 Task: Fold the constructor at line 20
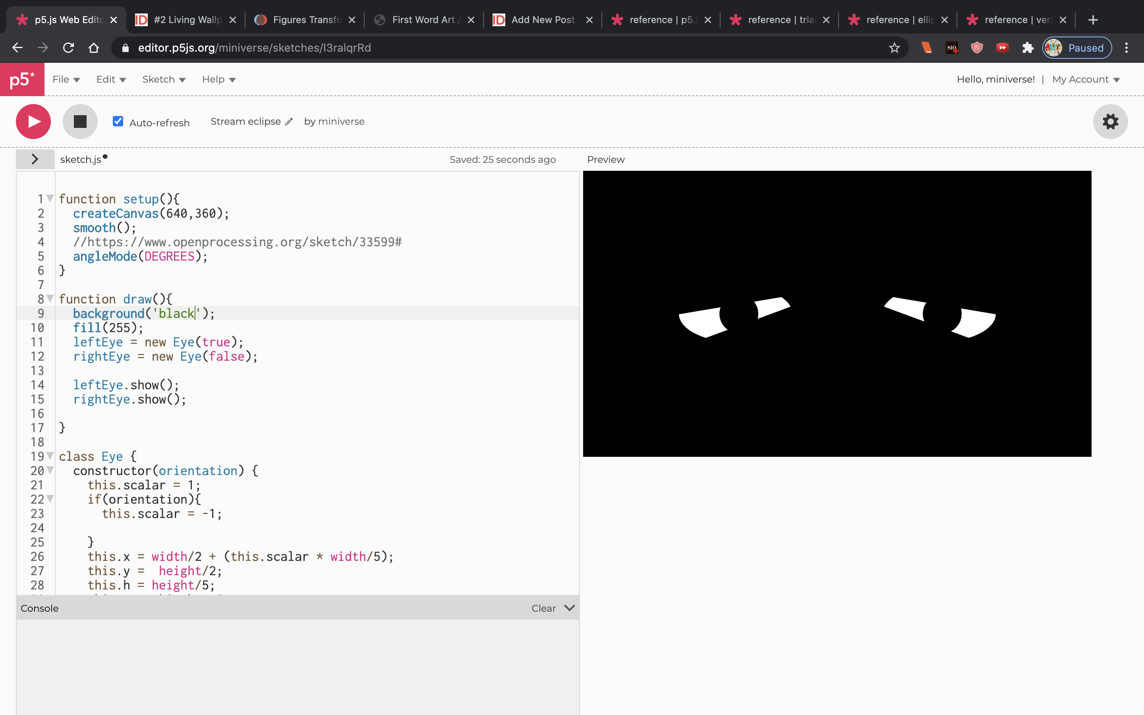(50, 470)
